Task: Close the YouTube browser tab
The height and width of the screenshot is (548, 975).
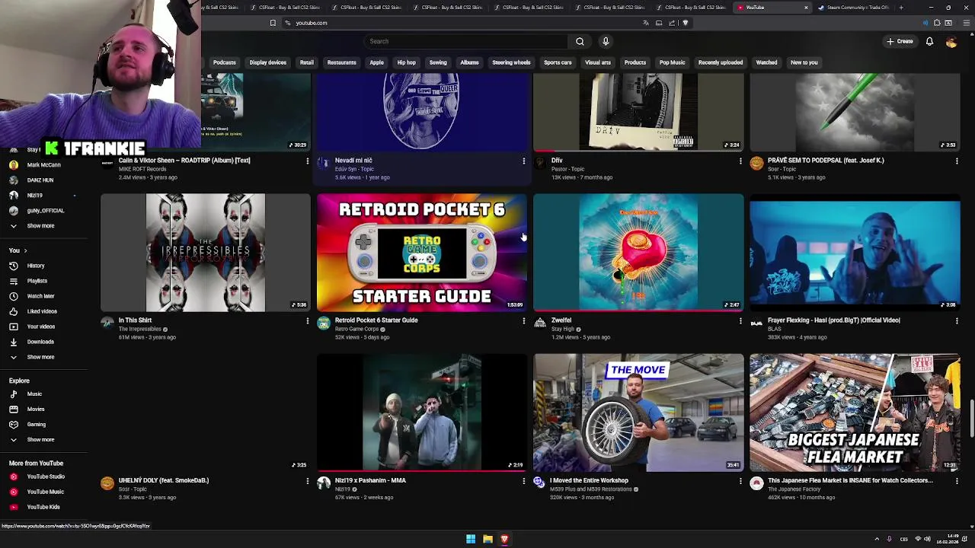Action: tap(806, 8)
